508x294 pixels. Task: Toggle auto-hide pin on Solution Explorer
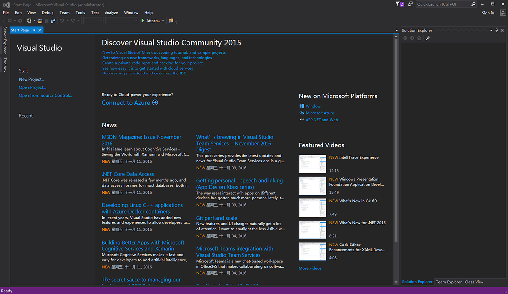pos(497,30)
